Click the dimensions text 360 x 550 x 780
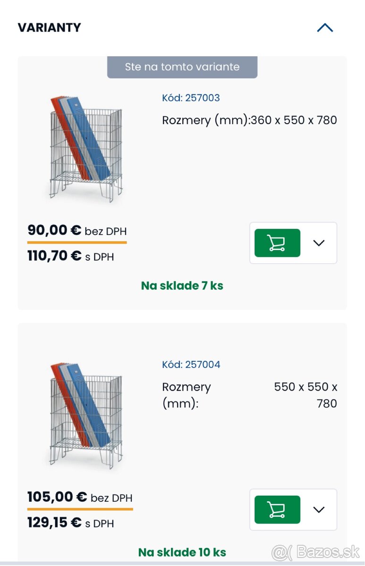365x566 pixels. [294, 120]
